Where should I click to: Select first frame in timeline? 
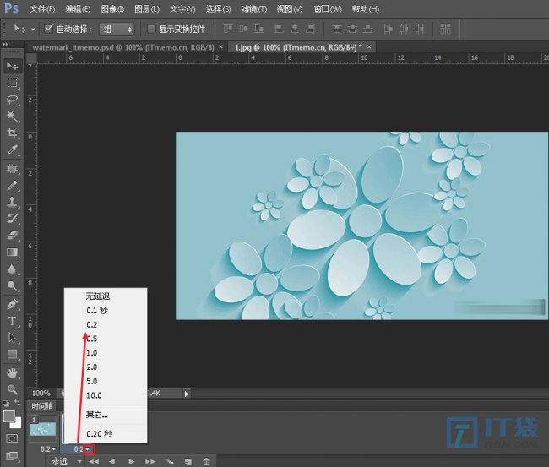[94, 461]
